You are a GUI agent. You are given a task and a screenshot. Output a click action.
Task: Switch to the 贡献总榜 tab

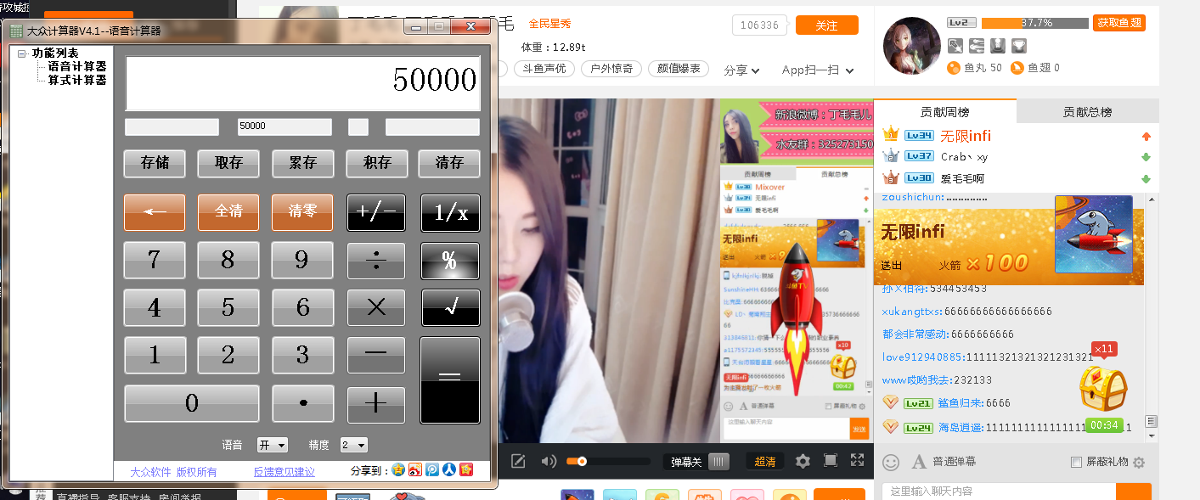coord(1087,112)
